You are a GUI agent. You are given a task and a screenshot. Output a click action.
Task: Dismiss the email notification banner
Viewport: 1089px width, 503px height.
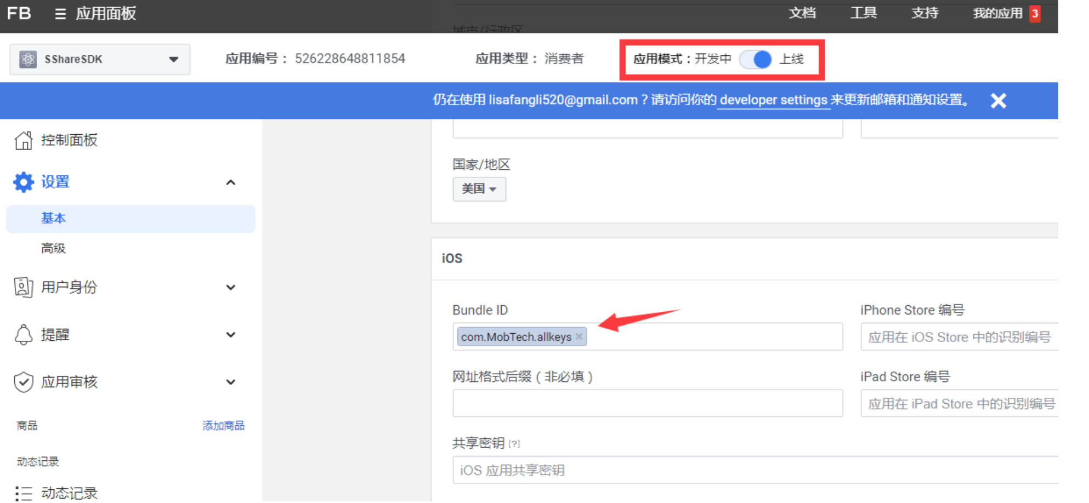click(x=998, y=100)
